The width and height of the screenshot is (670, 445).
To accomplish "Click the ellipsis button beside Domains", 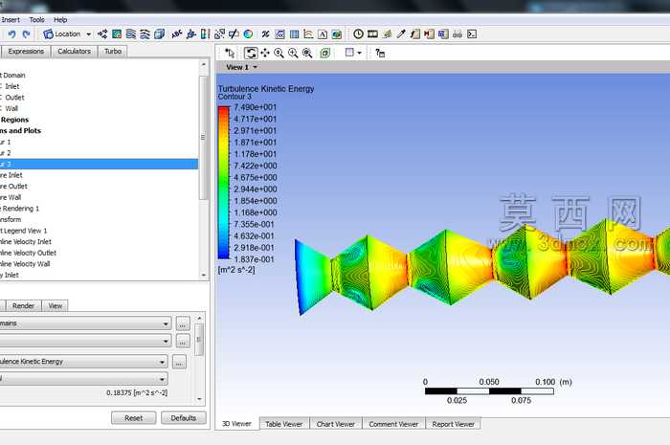I will [x=183, y=323].
